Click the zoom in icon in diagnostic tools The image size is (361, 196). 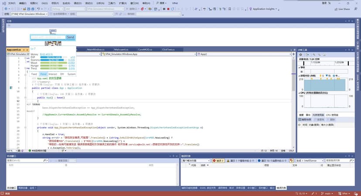(314, 55)
